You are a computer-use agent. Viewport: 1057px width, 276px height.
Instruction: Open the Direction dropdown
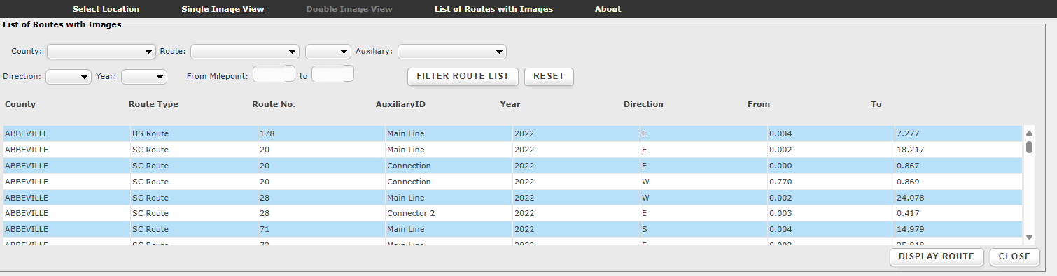click(x=69, y=76)
